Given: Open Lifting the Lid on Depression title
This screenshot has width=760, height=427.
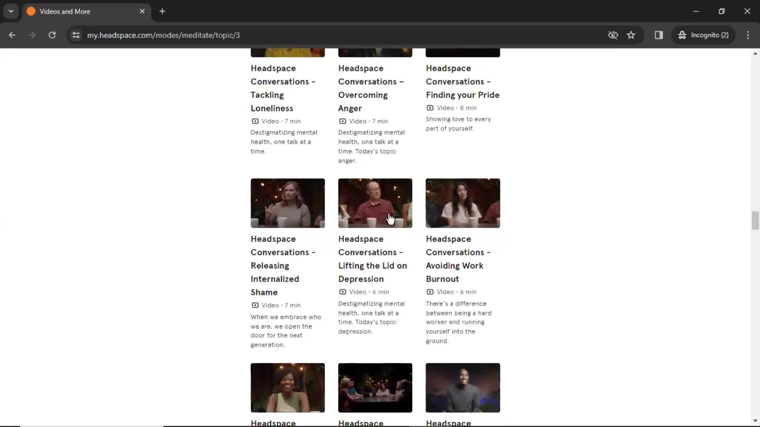Looking at the screenshot, I should point(372,259).
